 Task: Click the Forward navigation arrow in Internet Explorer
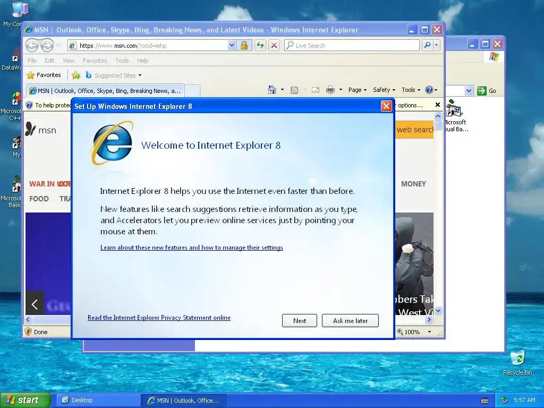(x=47, y=45)
